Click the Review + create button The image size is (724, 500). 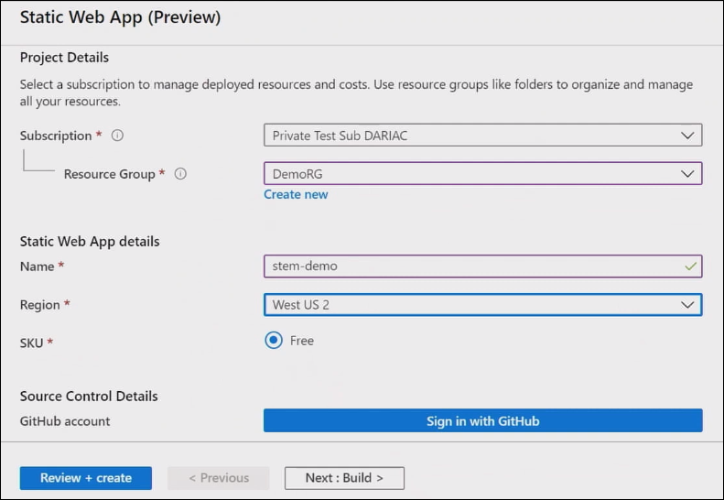(86, 478)
